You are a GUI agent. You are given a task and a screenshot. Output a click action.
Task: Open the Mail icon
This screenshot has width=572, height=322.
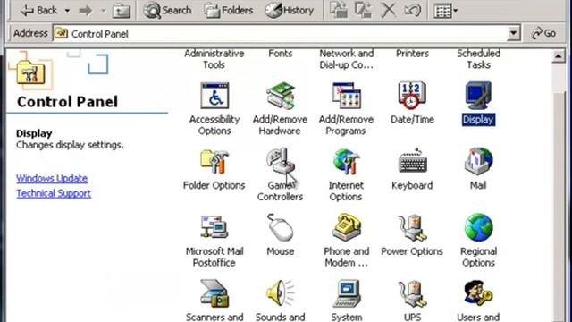(478, 162)
